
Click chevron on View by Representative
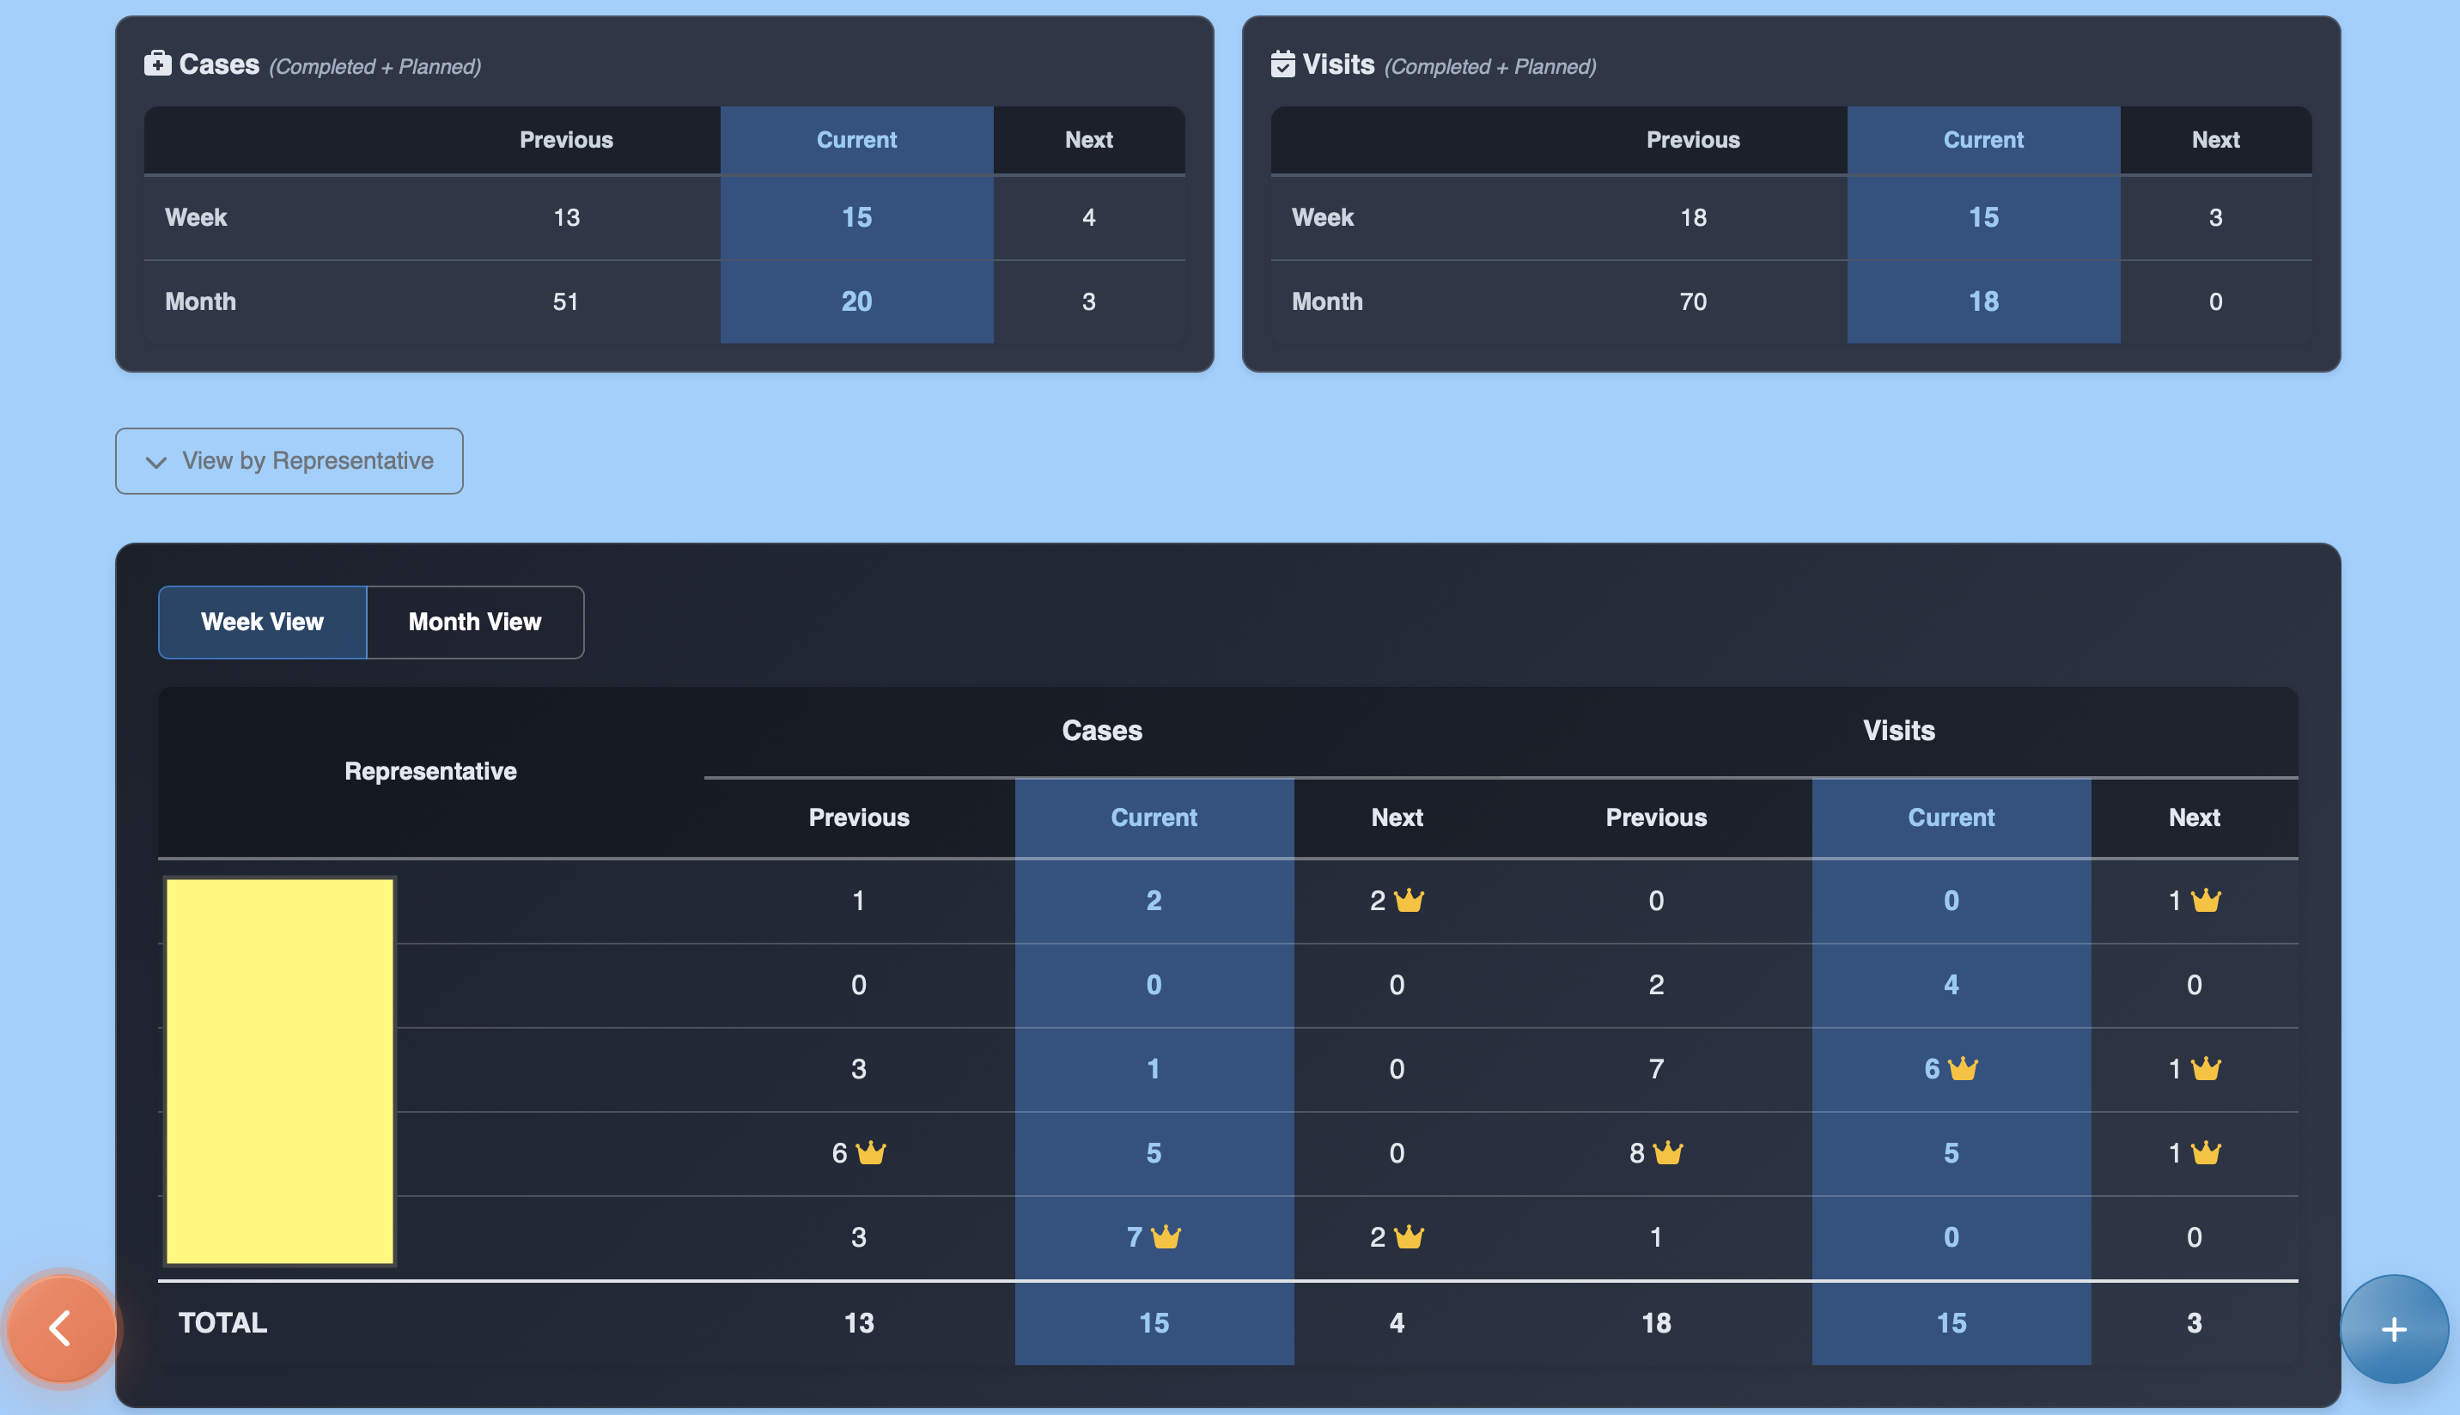(x=155, y=462)
